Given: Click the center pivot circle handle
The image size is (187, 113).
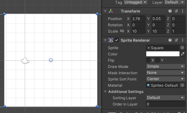Looking at the screenshot, I should coord(51,60).
